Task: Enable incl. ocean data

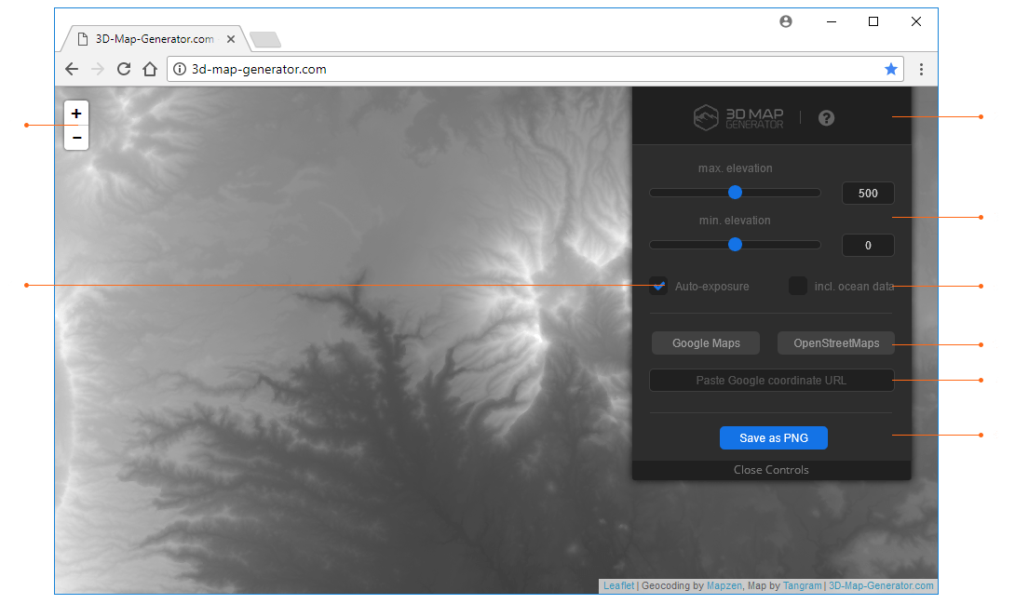Action: click(x=797, y=286)
